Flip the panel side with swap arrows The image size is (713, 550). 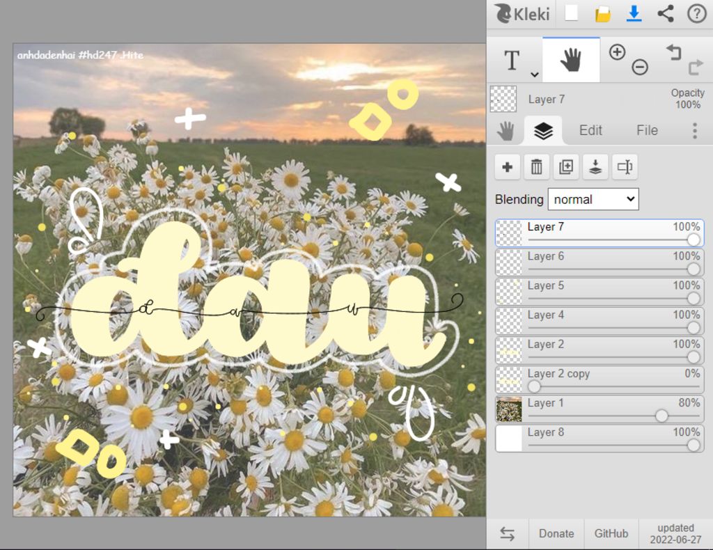coord(508,533)
